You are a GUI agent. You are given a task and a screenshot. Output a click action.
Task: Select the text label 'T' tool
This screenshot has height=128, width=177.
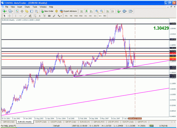pos(44,16)
